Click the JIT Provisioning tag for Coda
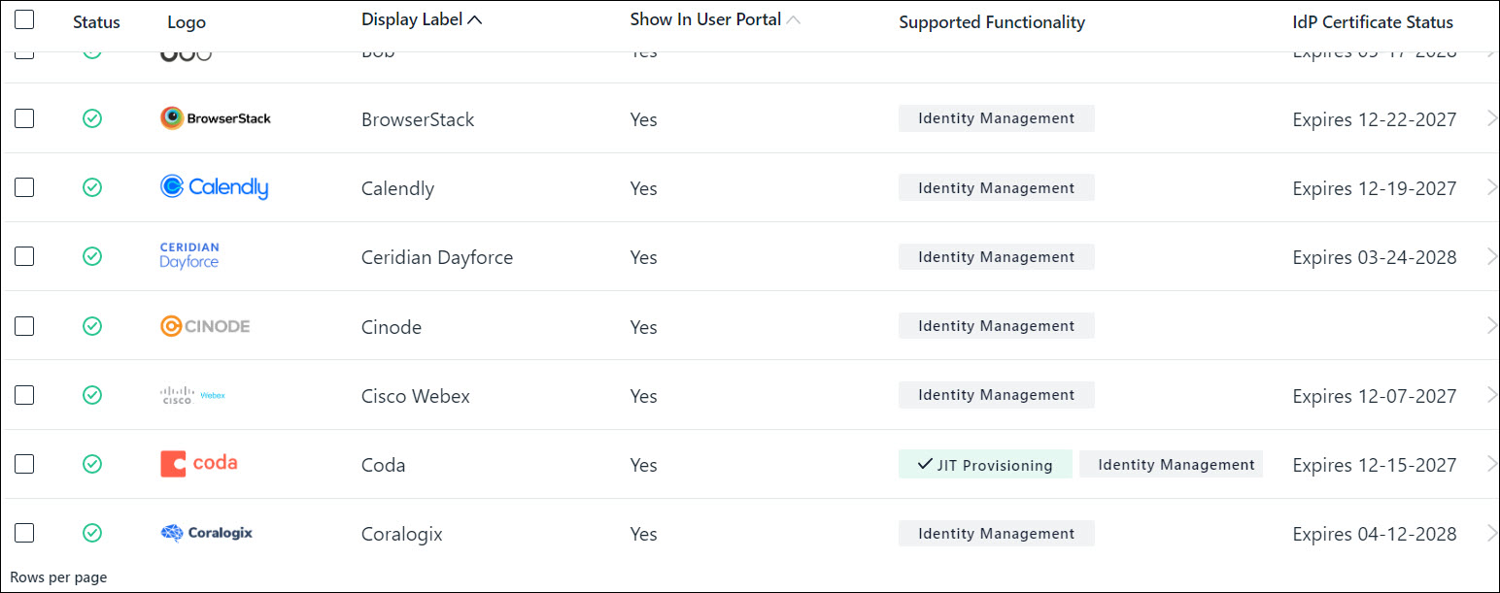Image resolution: width=1500 pixels, height=593 pixels. point(984,465)
